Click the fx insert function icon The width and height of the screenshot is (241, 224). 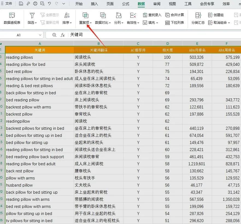coord(63,35)
